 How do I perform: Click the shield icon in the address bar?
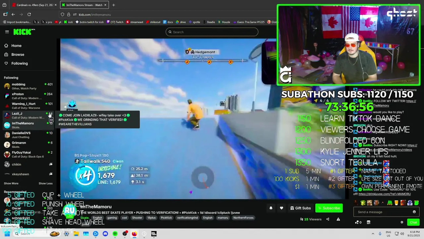[62, 14]
